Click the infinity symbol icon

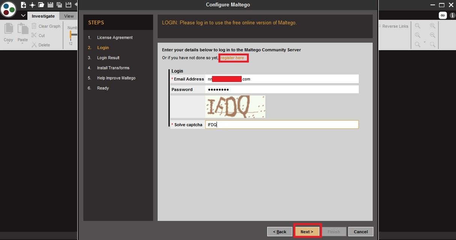(443, 15)
